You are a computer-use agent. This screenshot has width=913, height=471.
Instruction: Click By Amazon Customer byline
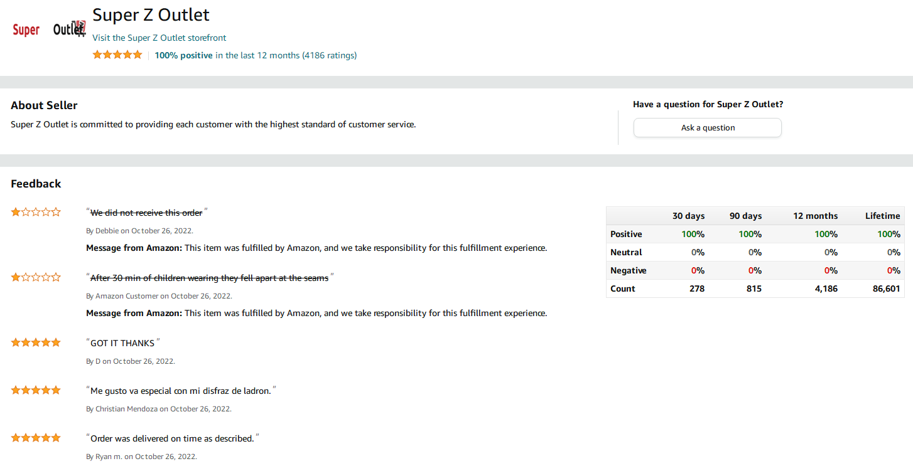pos(159,296)
